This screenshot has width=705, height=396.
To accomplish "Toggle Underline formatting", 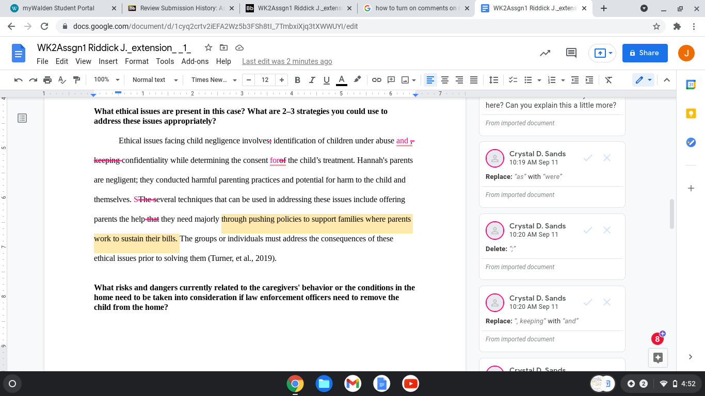I will pyautogui.click(x=326, y=80).
